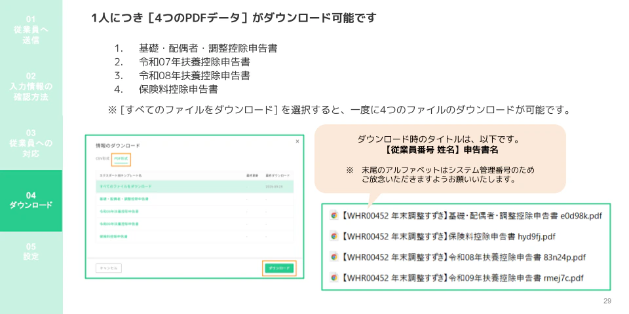The width and height of the screenshot is (629, 314).
Task: Click the green ダウンロード button in dialog
Action: coord(279,268)
